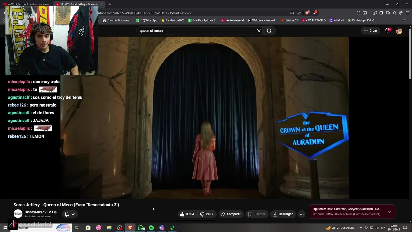
Task: Open YouTube notifications bell
Action: 387,31
